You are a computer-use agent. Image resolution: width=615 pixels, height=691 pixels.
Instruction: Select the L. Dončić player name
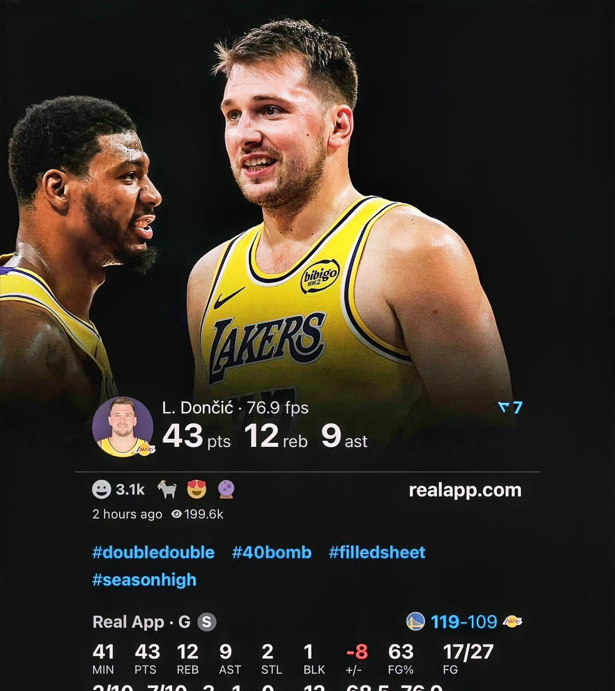[x=197, y=408]
